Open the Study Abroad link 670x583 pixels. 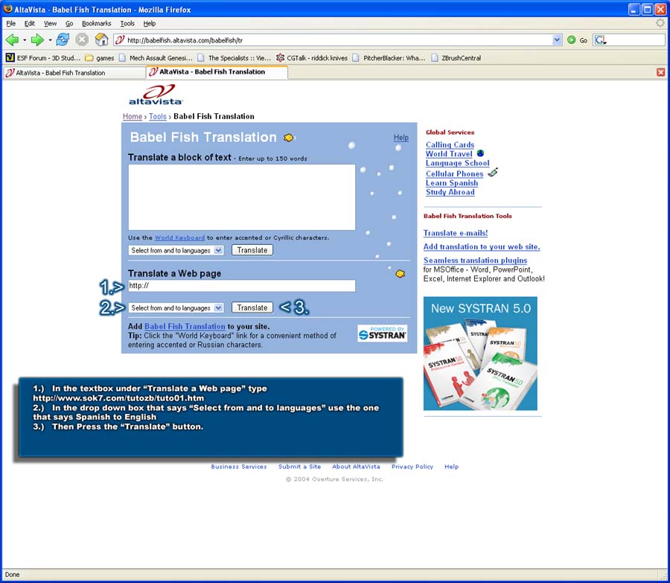tap(450, 192)
